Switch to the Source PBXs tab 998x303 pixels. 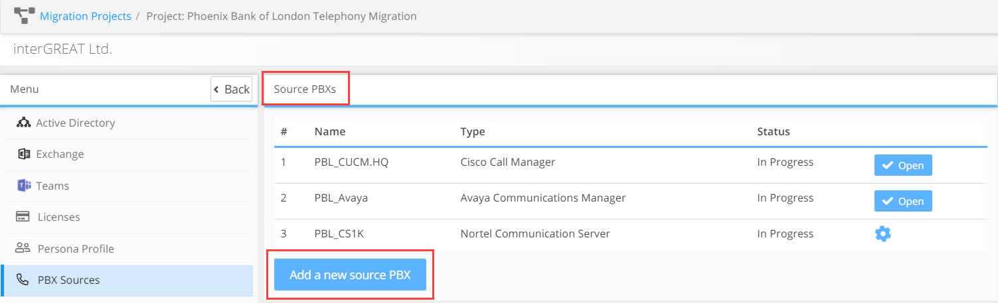point(305,90)
